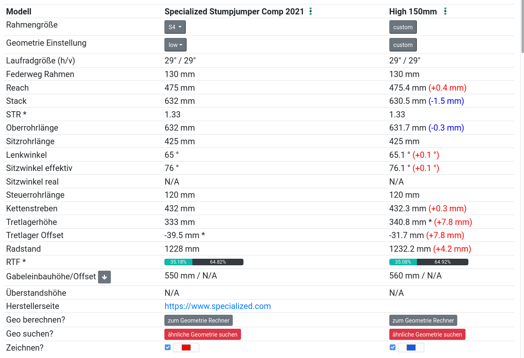Search similar geometry for Stumpjumper

[x=203, y=335]
